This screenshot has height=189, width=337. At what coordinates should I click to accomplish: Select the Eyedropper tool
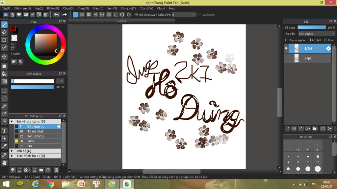4,155
